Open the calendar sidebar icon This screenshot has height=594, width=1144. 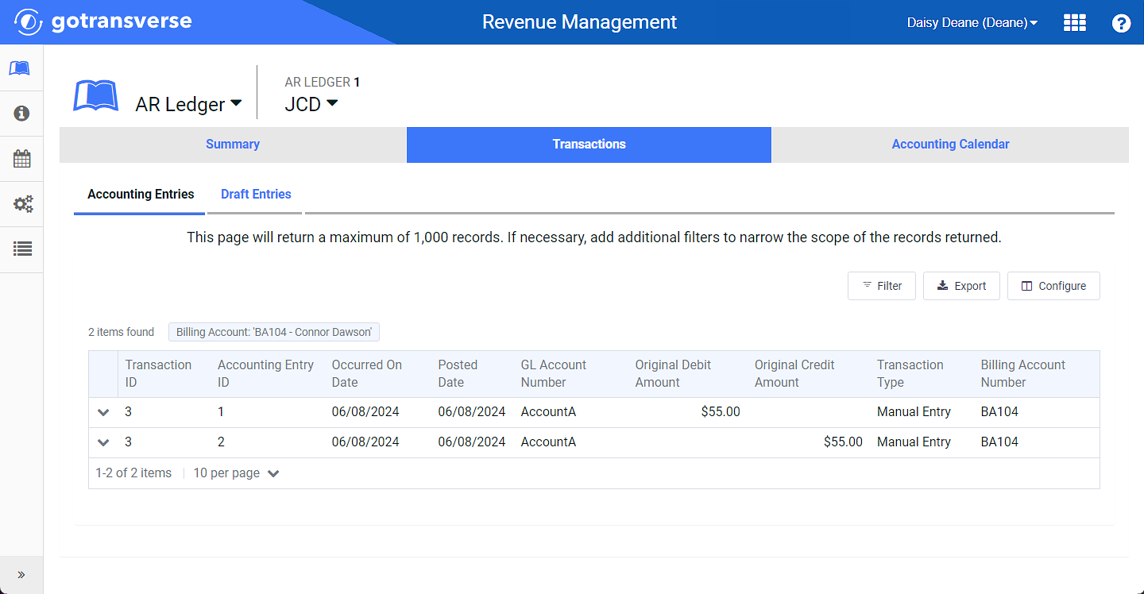21,159
